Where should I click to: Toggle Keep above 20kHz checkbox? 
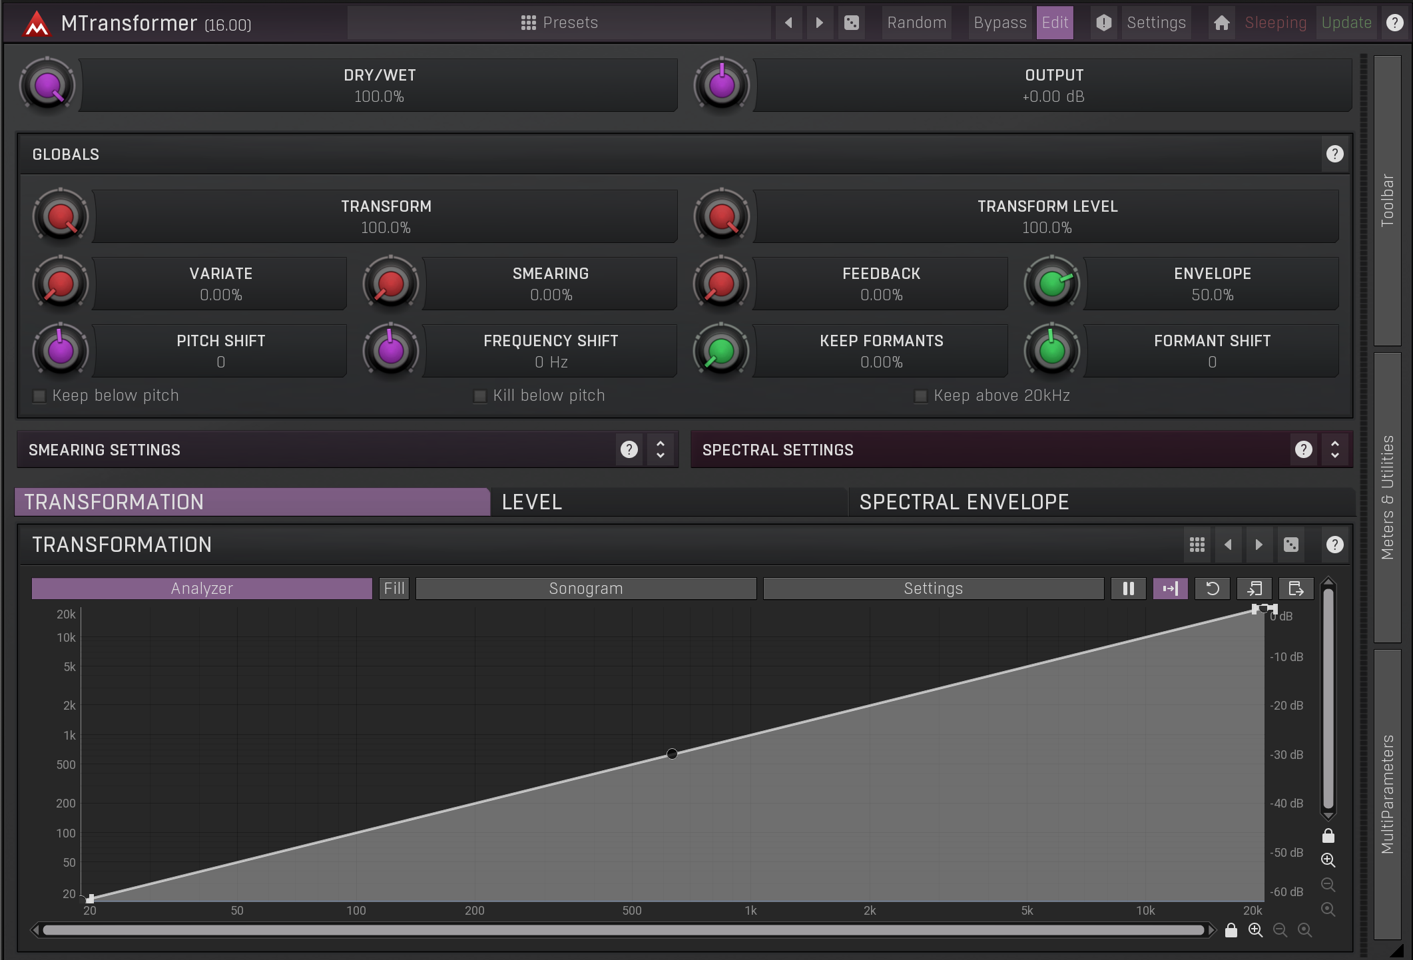tap(920, 396)
